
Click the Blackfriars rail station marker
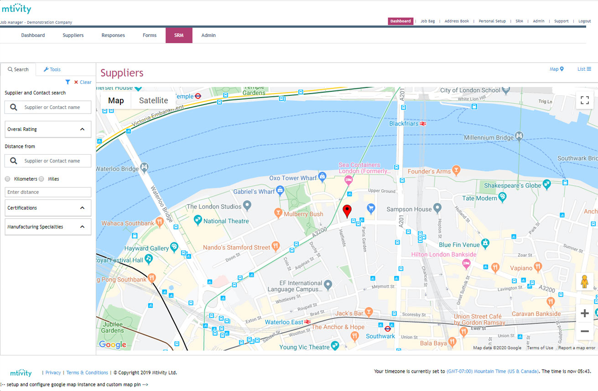point(423,124)
